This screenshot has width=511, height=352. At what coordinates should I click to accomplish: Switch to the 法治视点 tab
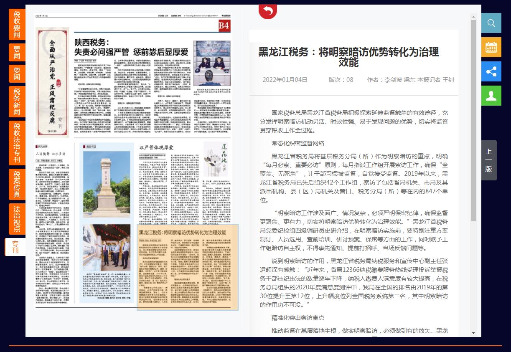[17, 219]
